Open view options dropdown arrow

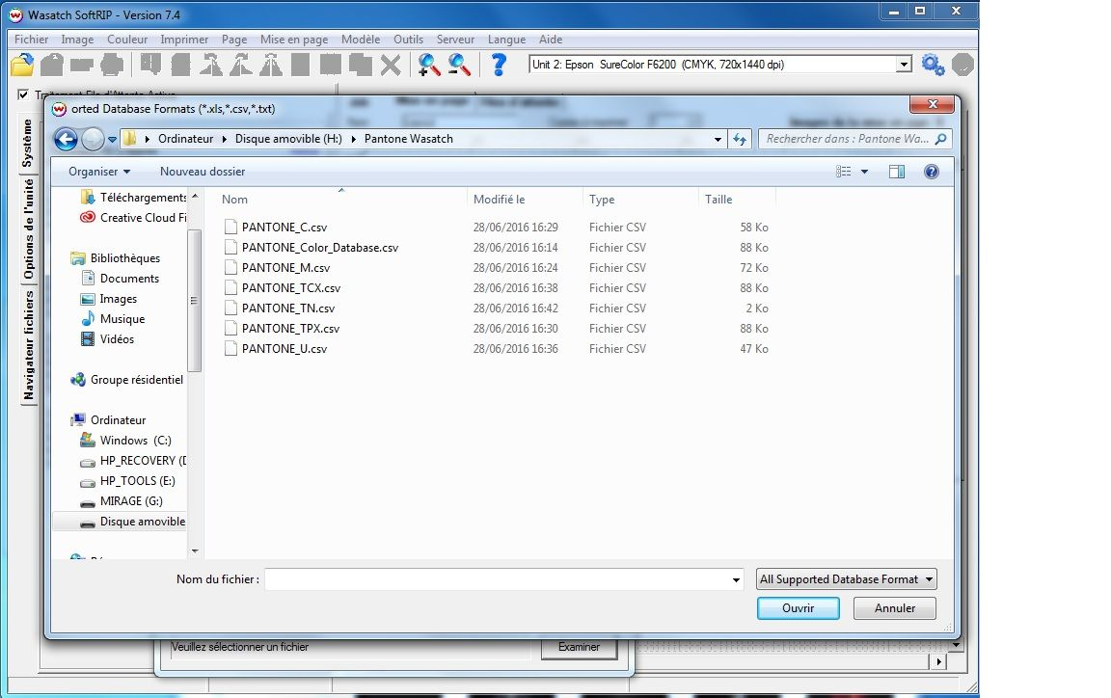[864, 172]
